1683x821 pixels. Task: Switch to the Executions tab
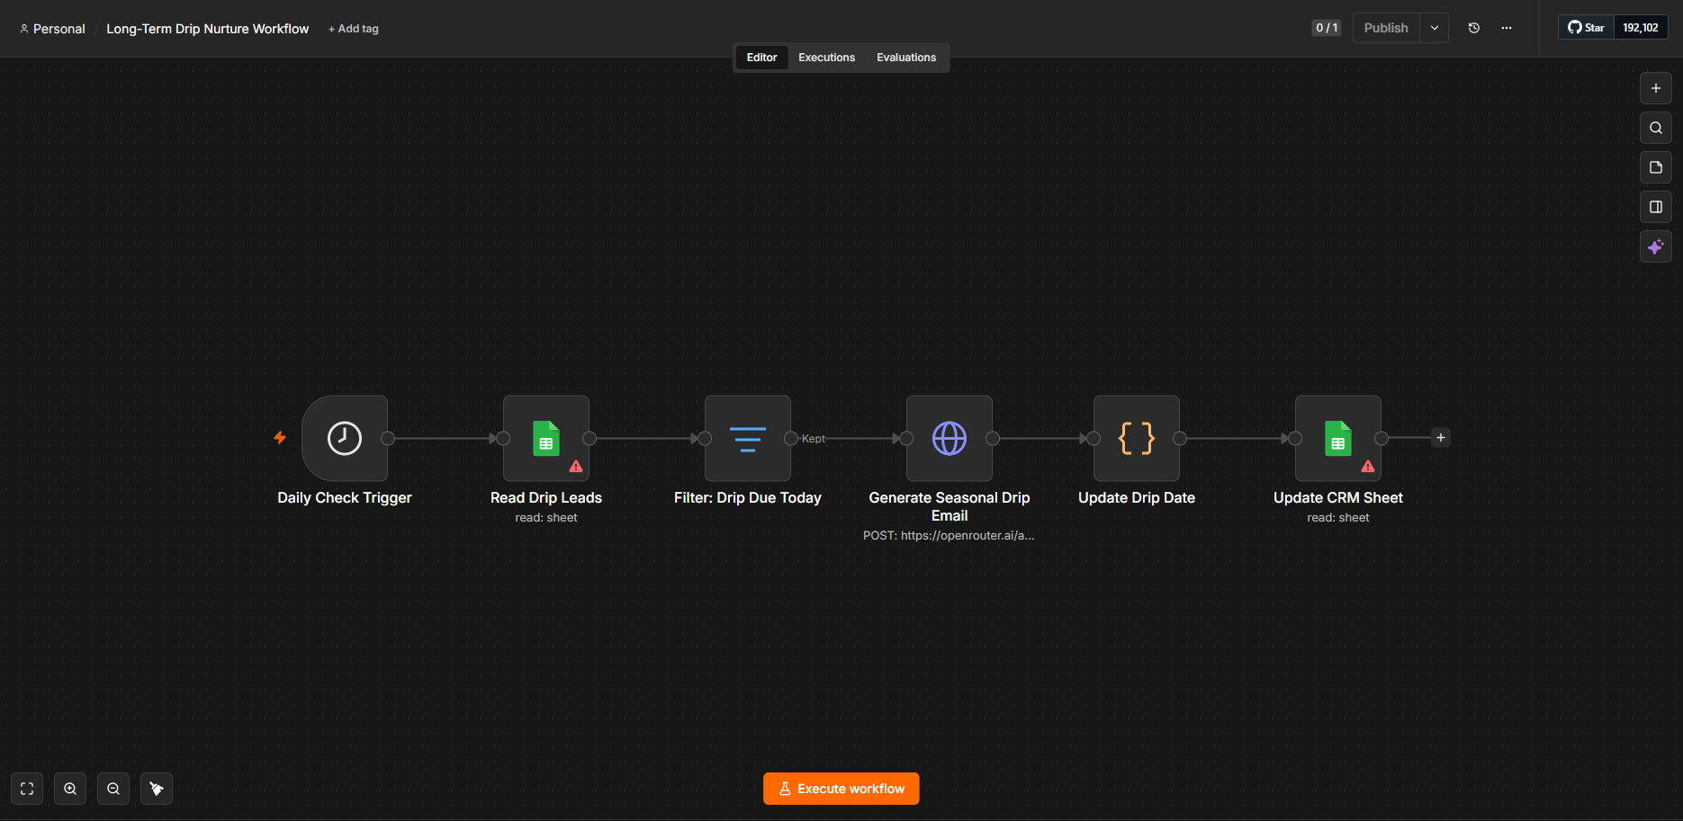click(x=827, y=58)
